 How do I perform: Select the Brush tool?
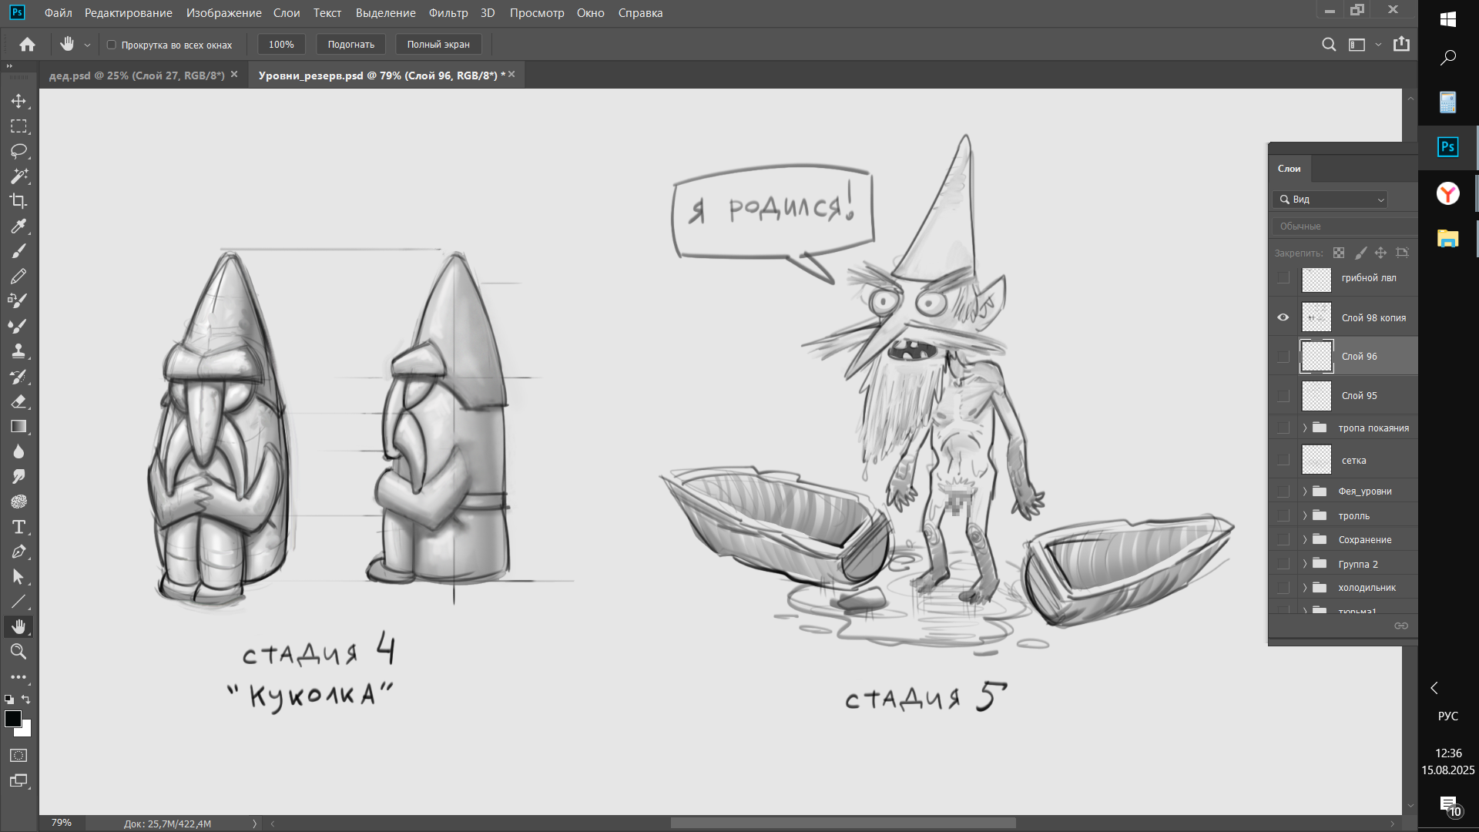coord(18,251)
